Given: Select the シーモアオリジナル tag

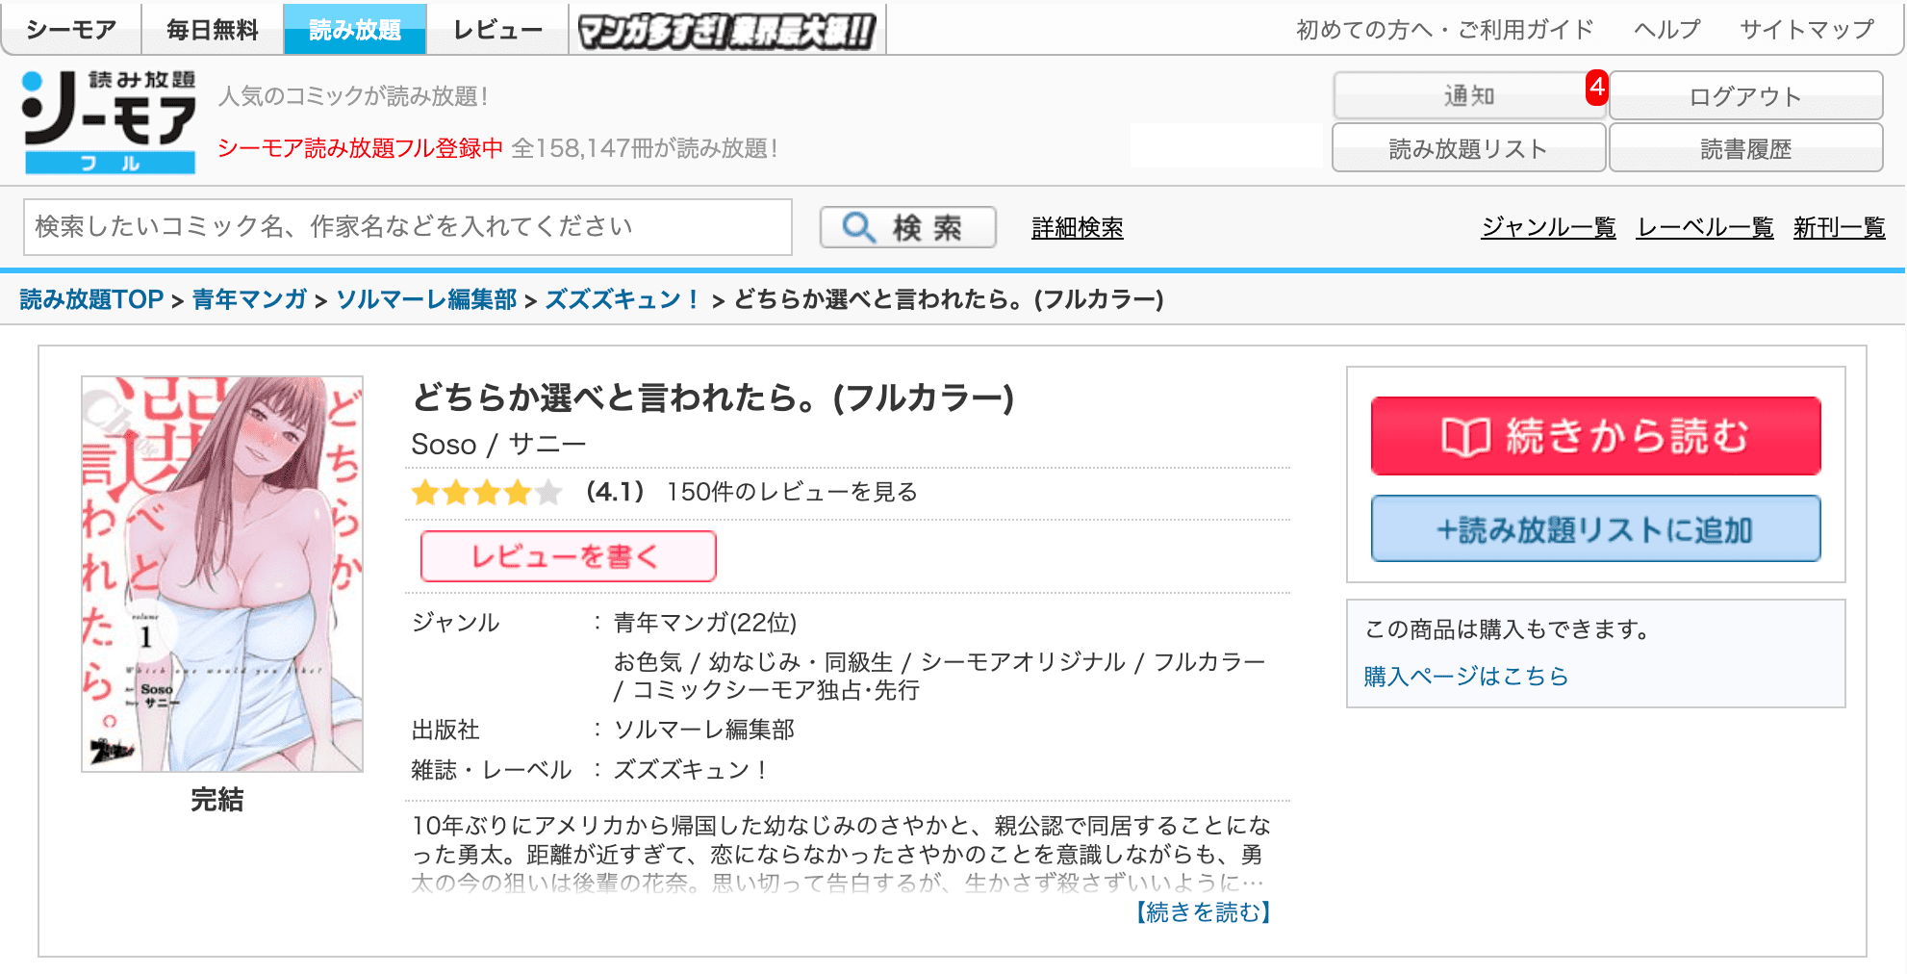Looking at the screenshot, I should [x=1023, y=662].
